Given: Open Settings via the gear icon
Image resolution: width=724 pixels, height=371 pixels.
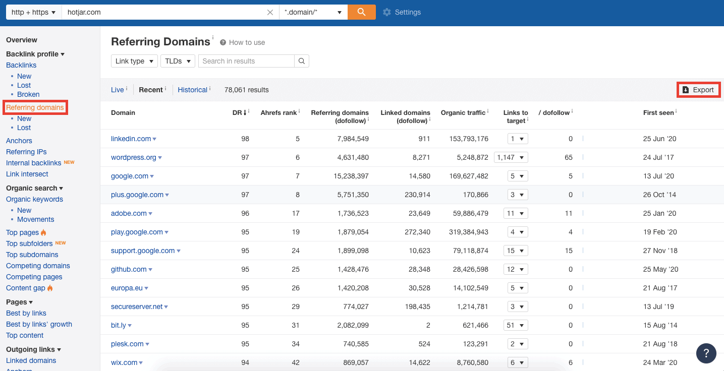Looking at the screenshot, I should (x=387, y=12).
